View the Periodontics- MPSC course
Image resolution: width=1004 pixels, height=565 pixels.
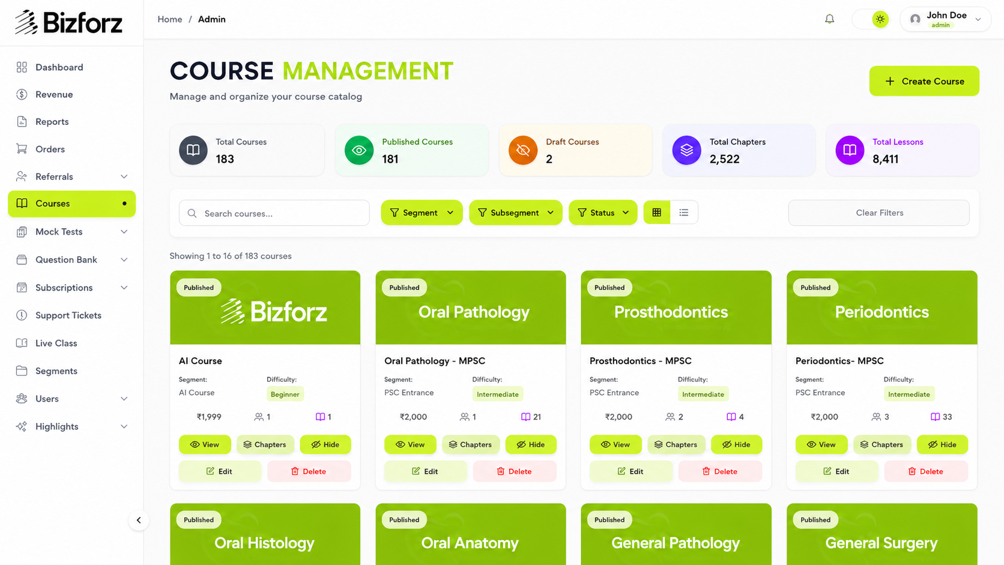[x=821, y=444]
